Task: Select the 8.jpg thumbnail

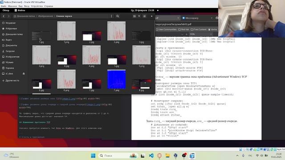Action: point(142,84)
